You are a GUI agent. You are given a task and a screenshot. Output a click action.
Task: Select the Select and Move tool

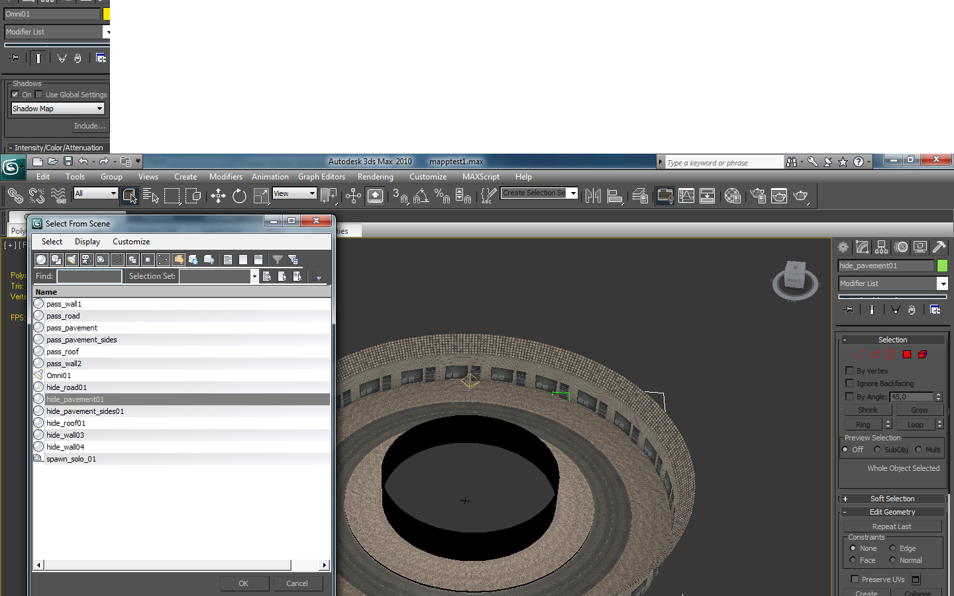point(218,195)
